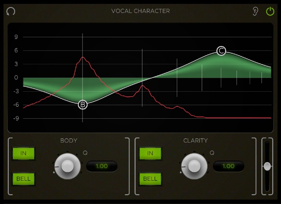
Task: Toggle the green power button
Action: [x=270, y=11]
